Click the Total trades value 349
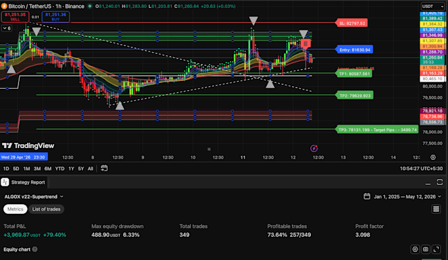448x260 pixels. coord(184,235)
